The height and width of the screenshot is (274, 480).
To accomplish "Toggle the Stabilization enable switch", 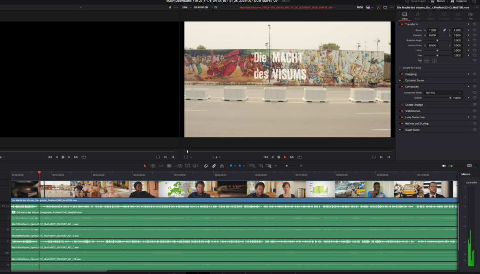I will [402, 111].
